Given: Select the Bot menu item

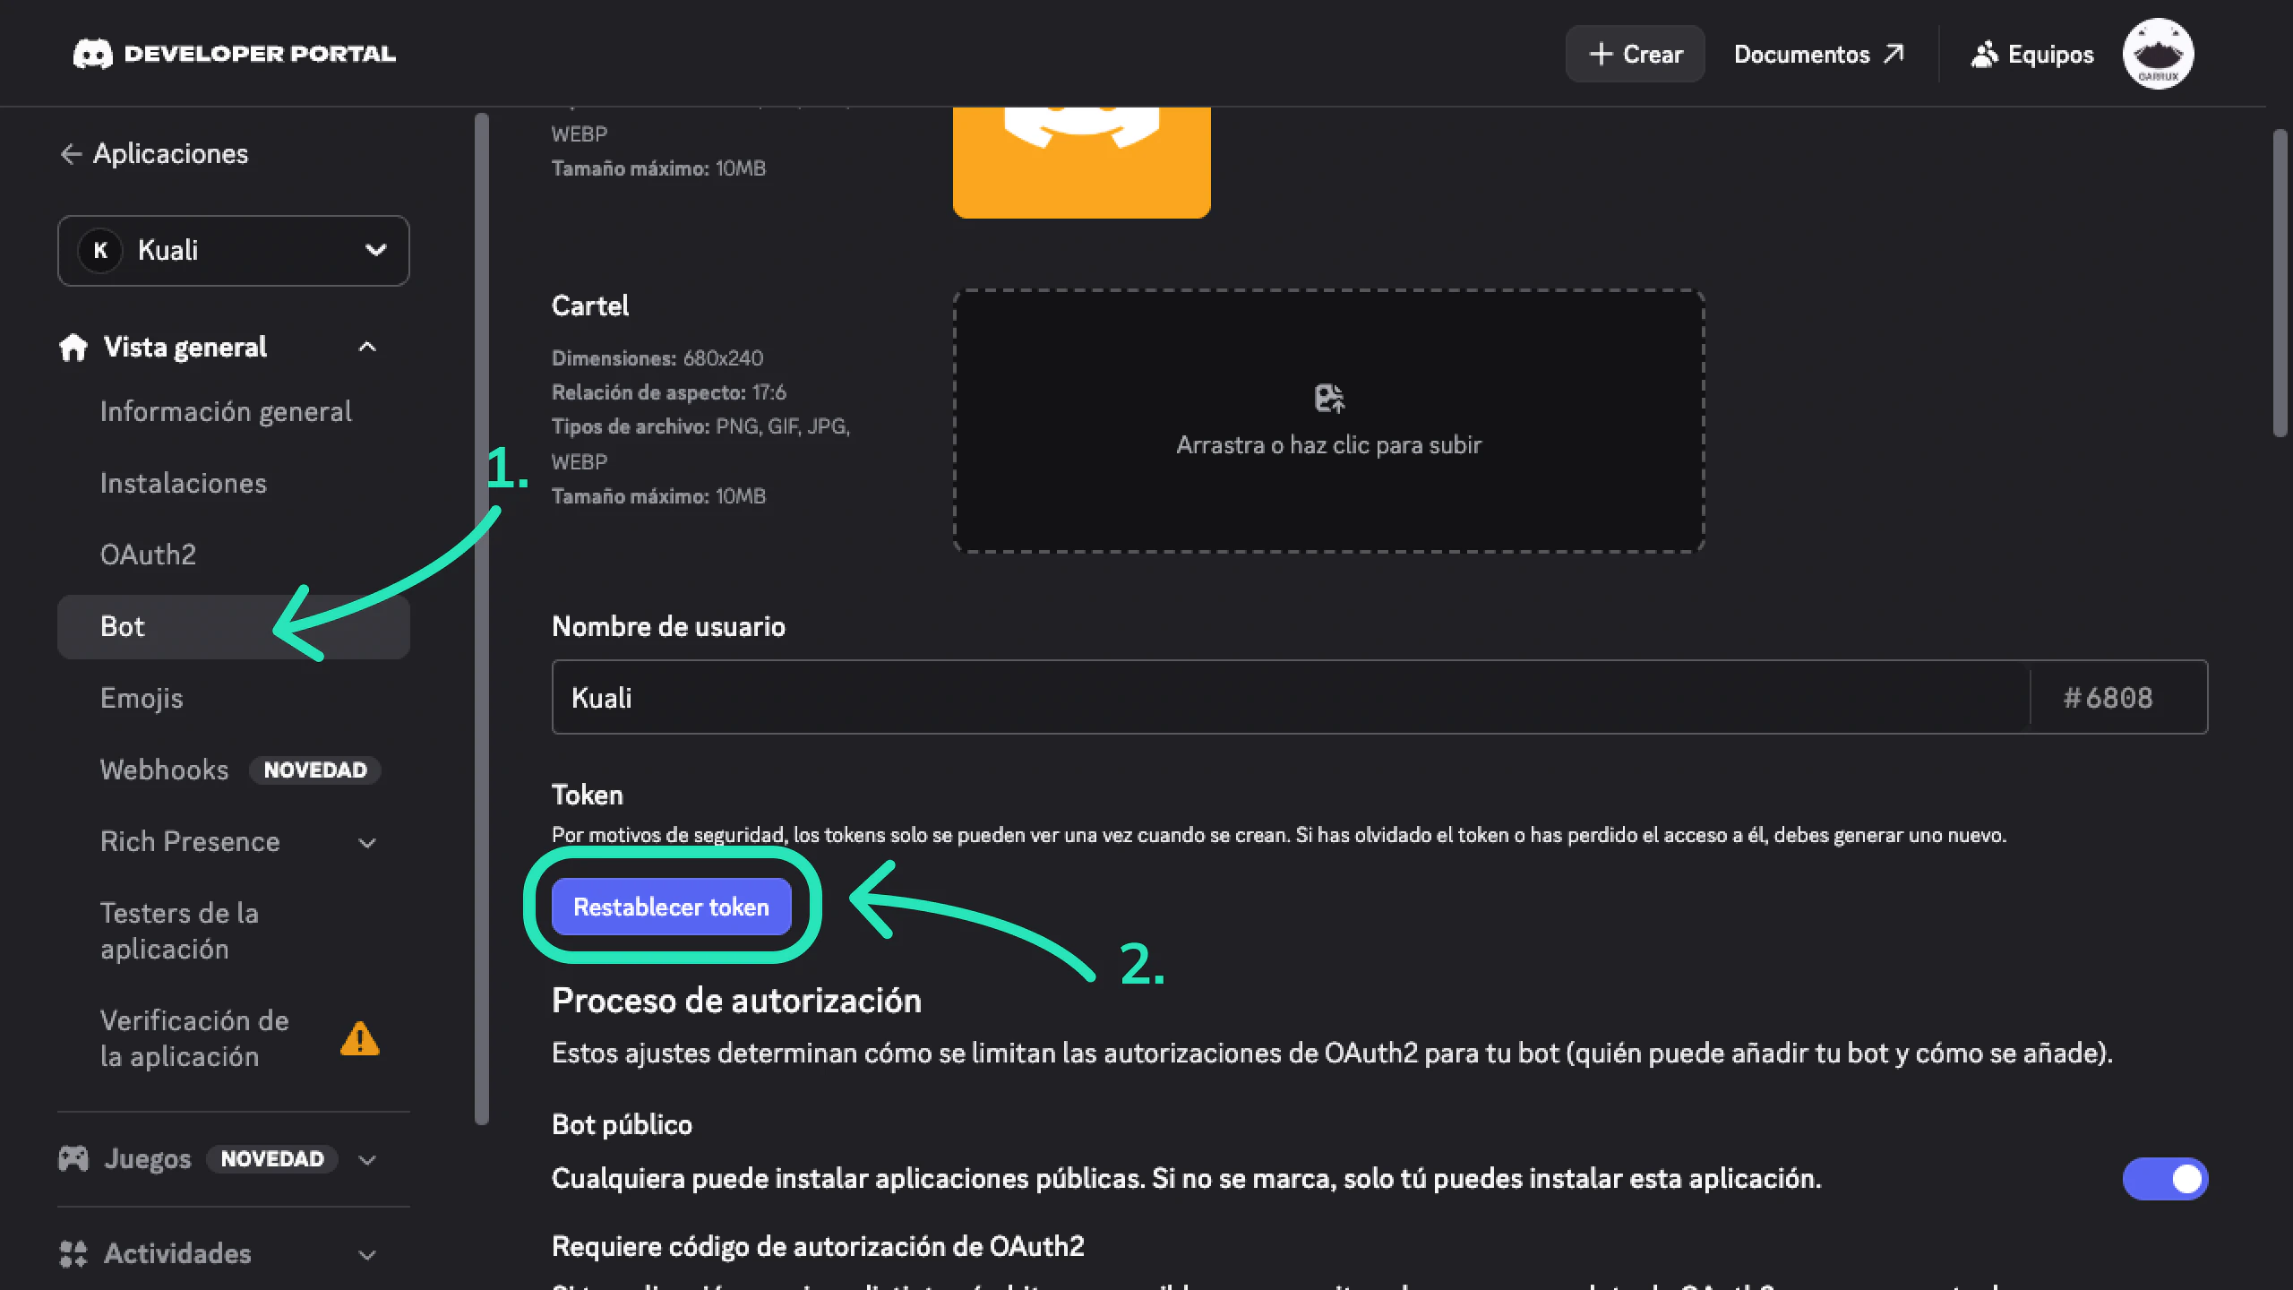Looking at the screenshot, I should click(x=234, y=627).
